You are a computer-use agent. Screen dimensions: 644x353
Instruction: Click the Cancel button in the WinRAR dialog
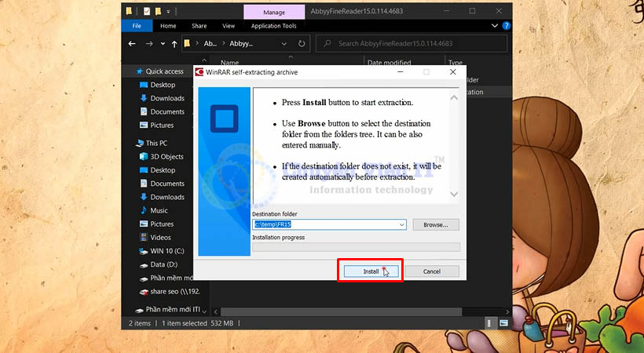431,271
